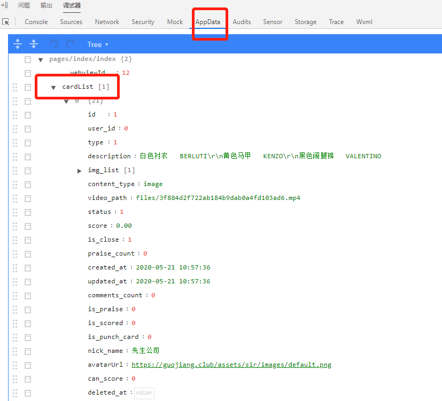Viewport: 442px width, 401px height.
Task: Click the comments_count field name
Action: [x=115, y=295]
